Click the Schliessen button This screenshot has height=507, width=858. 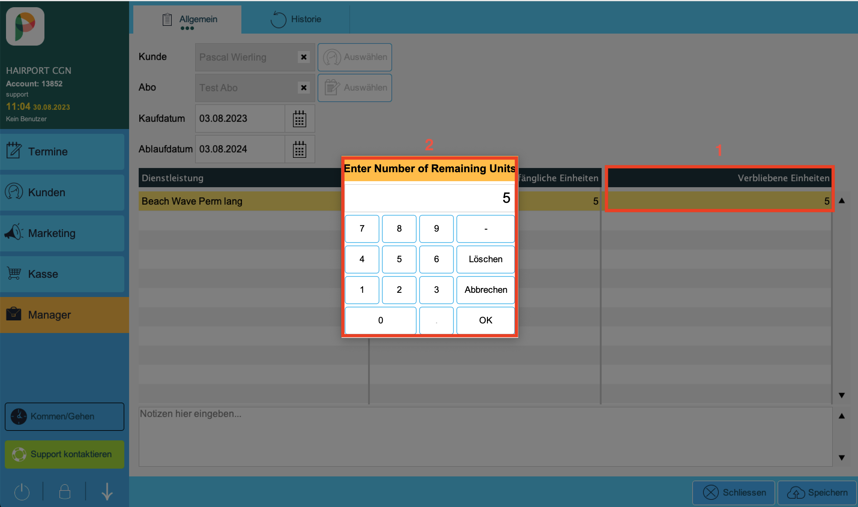(x=734, y=493)
